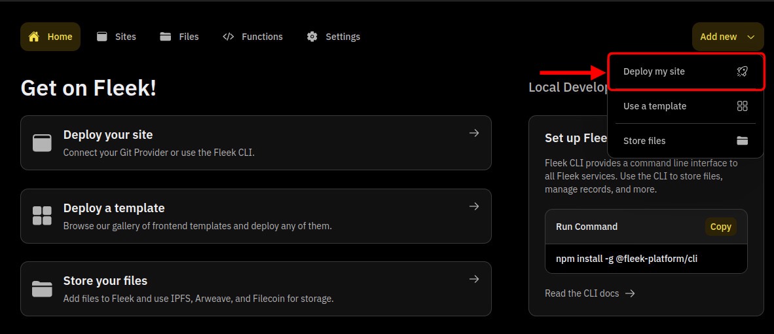This screenshot has height=334, width=774.
Task: Click the folder icon beside Store files
Action: [x=742, y=141]
